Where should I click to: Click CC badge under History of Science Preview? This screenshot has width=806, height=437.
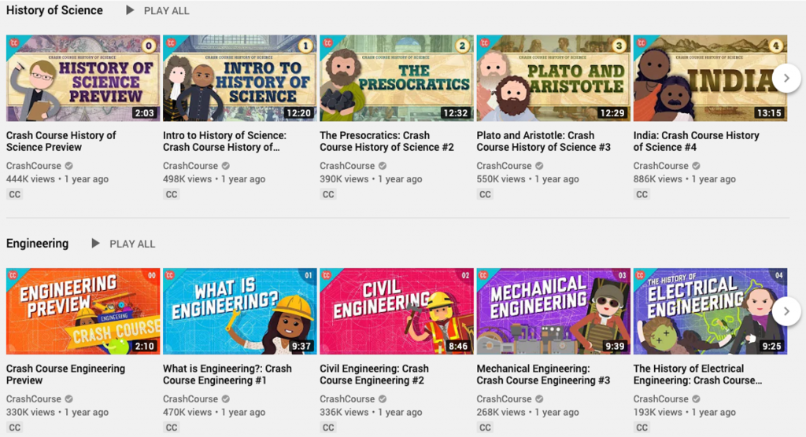[14, 195]
